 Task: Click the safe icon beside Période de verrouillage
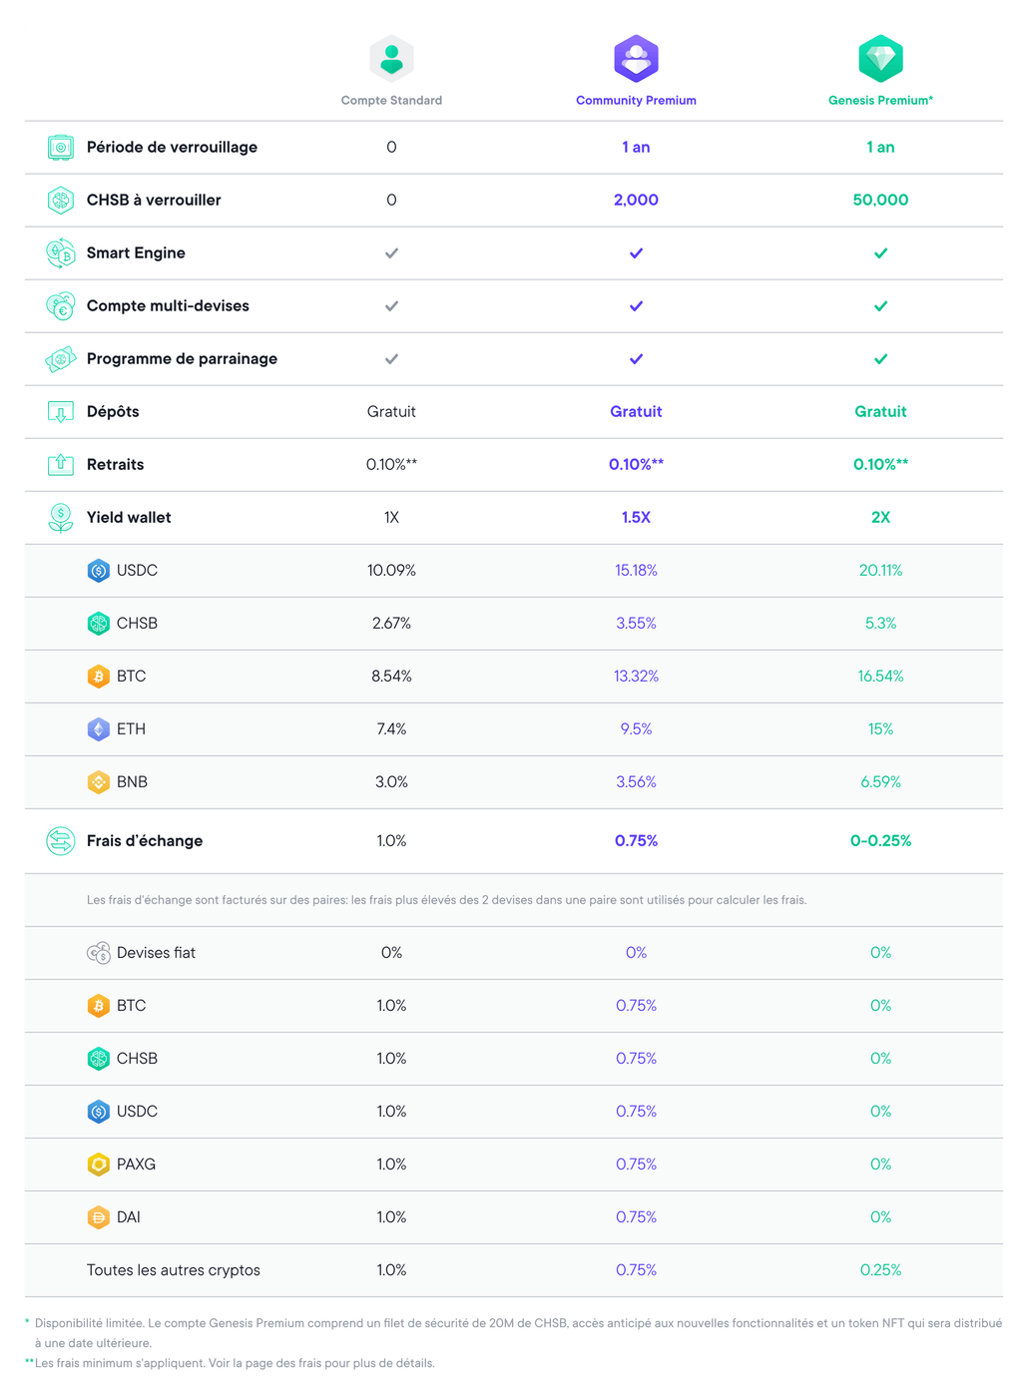click(61, 148)
